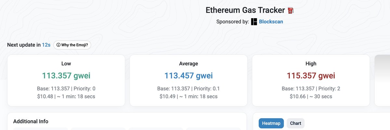Select the Average gas price card
This screenshot has width=390, height=130.
pyautogui.click(x=188, y=80)
